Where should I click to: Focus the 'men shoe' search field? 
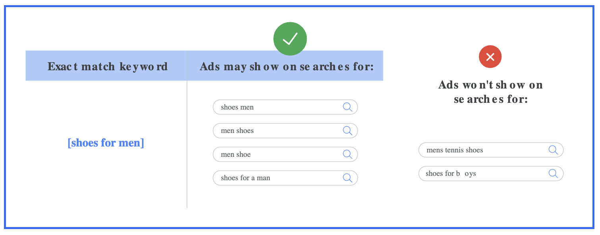coord(285,154)
